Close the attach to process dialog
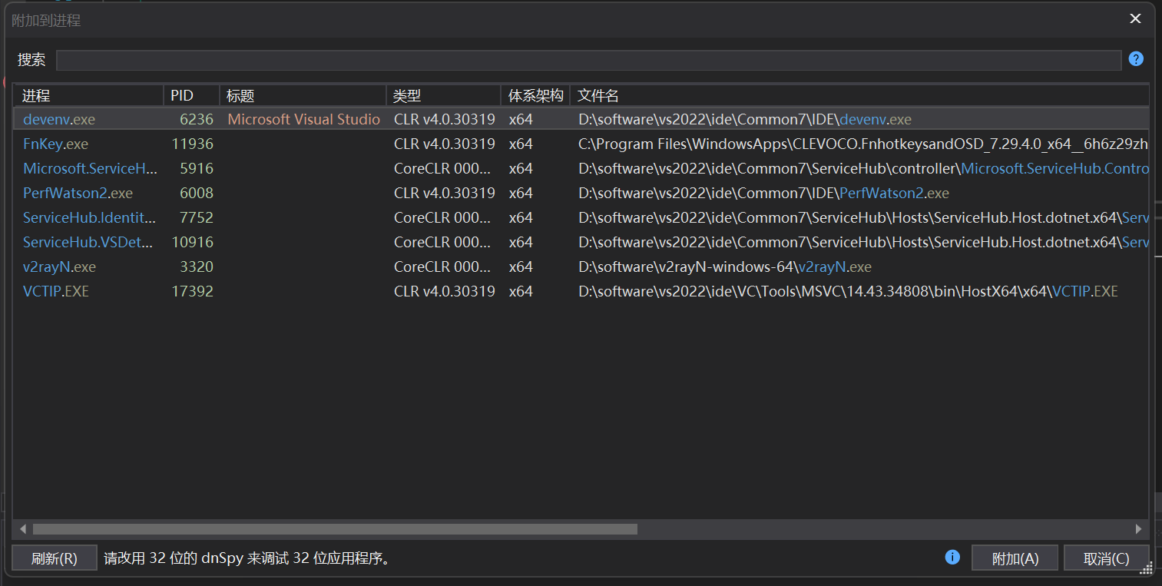 (1135, 19)
